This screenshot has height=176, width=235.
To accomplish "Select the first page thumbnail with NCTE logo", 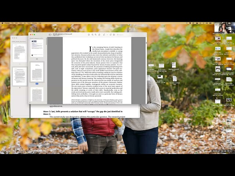I will point(37,48).
